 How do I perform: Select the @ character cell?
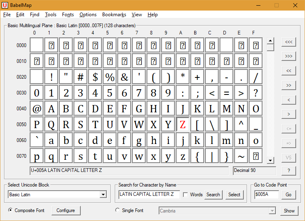(x=37, y=109)
